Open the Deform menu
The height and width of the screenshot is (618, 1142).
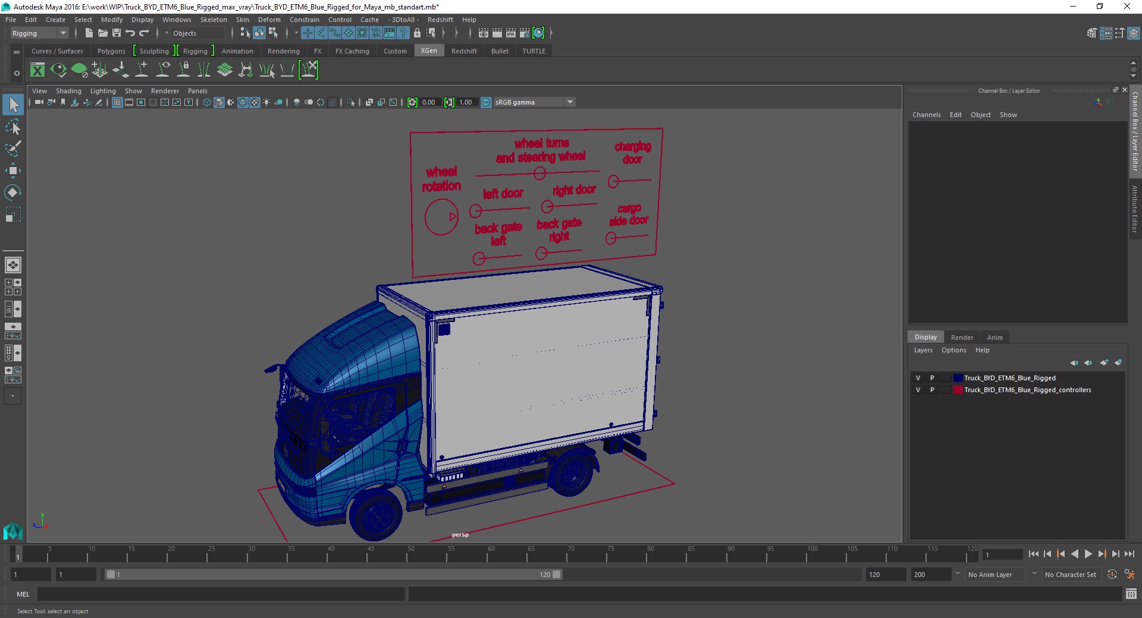click(269, 20)
